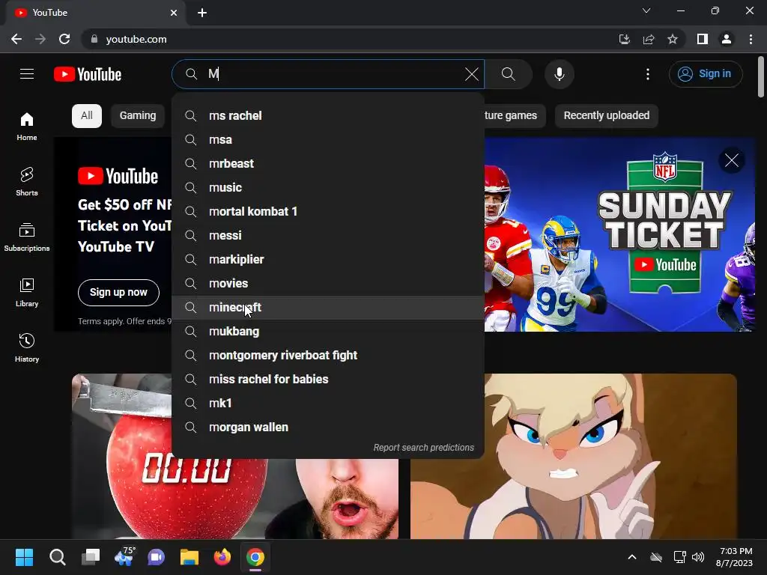Open YouTube settings three-dot menu
This screenshot has height=575, width=767.
click(x=648, y=74)
